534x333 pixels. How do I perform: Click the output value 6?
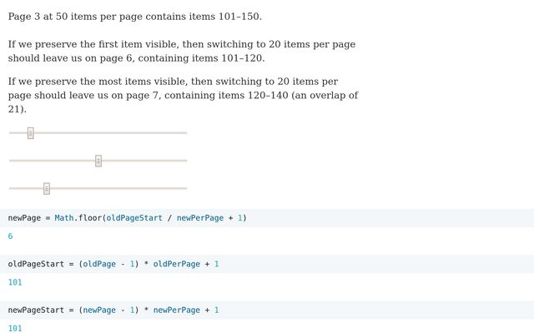tap(10, 236)
